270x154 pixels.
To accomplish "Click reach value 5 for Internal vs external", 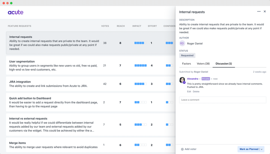I will [120, 124].
